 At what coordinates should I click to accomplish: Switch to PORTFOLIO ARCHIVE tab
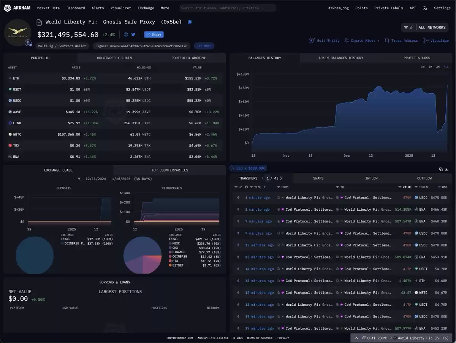click(189, 58)
